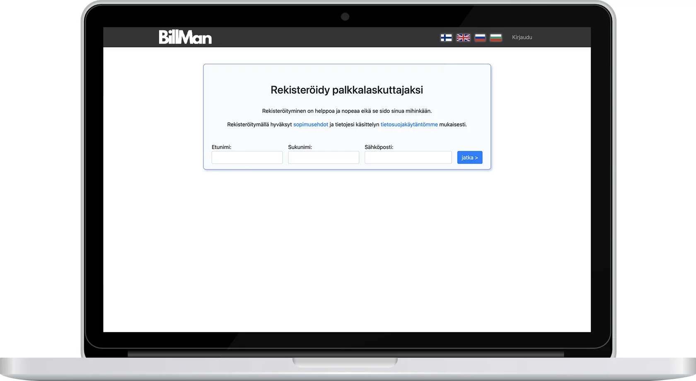696x381 pixels.
Task: Click into the Sukunimi input box
Action: point(323,158)
